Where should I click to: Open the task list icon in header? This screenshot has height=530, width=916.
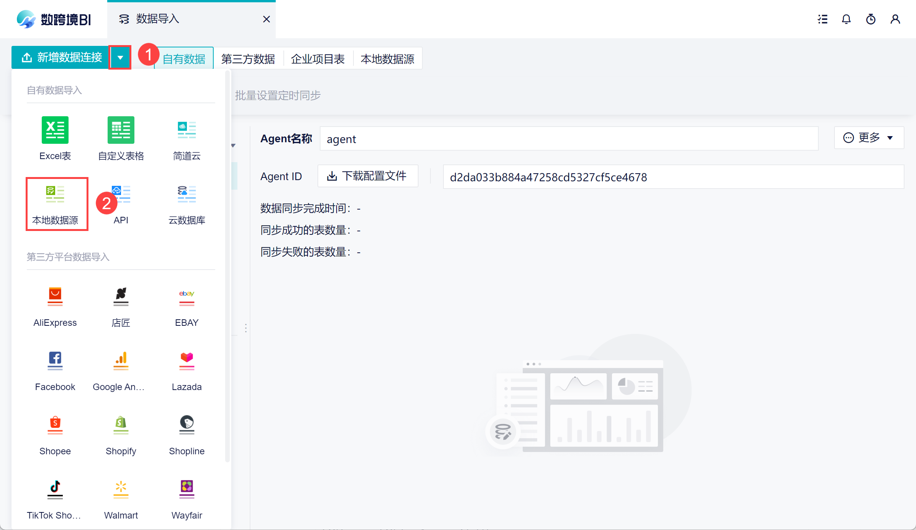pos(823,19)
